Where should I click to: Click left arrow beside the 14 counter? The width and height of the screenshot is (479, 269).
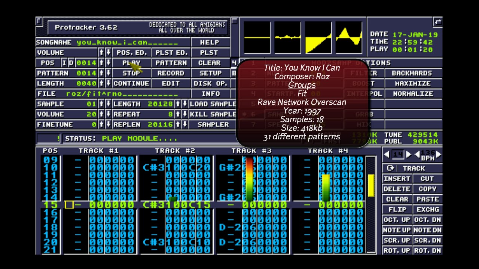(x=387, y=154)
